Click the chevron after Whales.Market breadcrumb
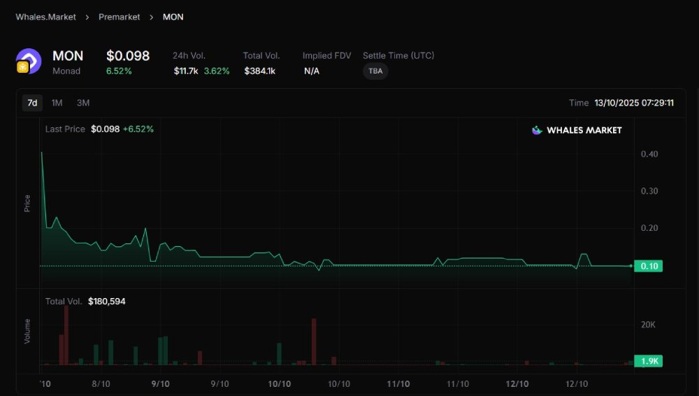699x396 pixels. [87, 17]
